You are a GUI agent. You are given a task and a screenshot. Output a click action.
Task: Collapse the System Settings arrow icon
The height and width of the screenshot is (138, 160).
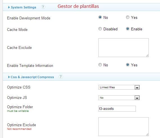(9, 7)
